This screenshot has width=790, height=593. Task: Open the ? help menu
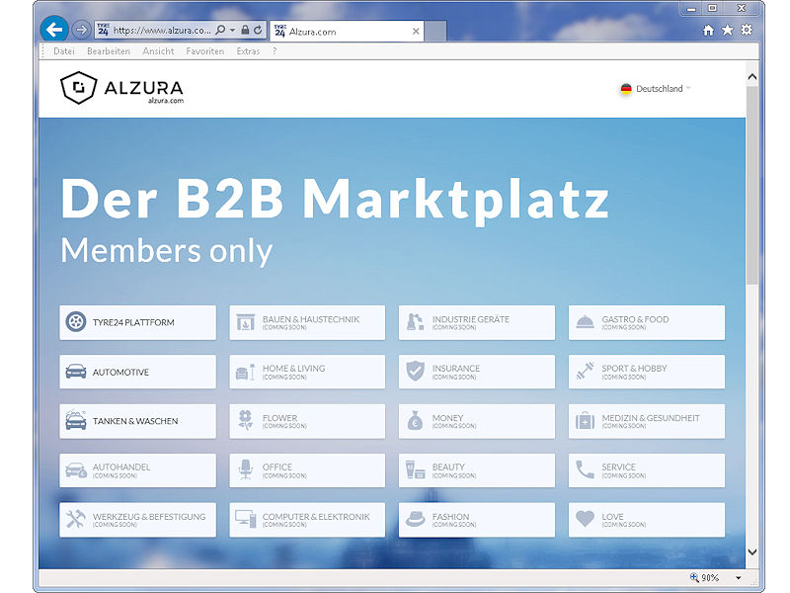pyautogui.click(x=275, y=51)
